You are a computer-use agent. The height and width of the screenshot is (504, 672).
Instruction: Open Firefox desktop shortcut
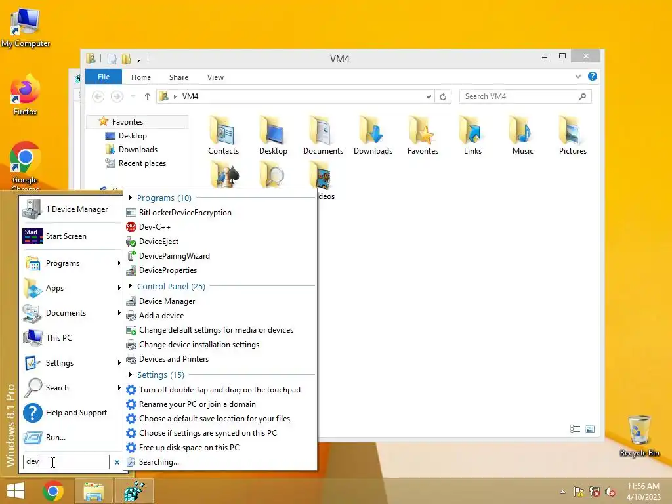(x=26, y=94)
